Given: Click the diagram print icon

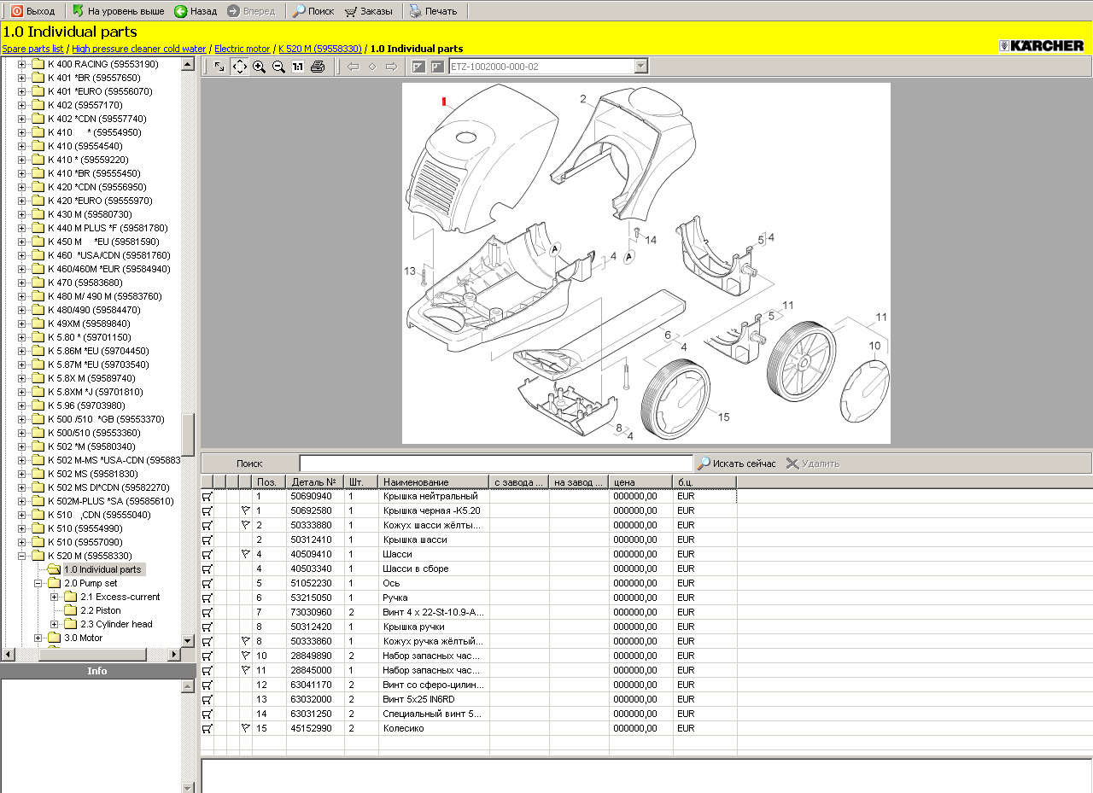Looking at the screenshot, I should (x=317, y=67).
